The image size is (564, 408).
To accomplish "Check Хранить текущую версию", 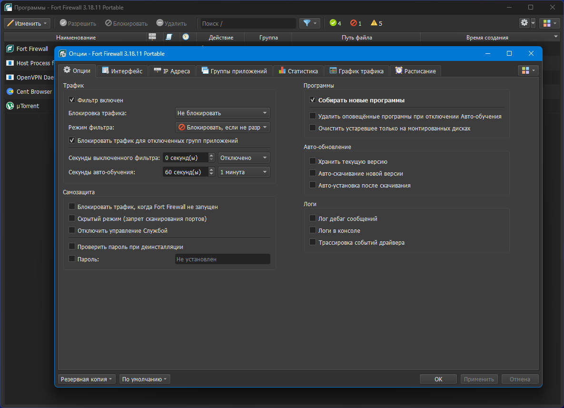I will point(313,161).
